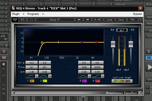Open the band 6 filter type dropdown
Viewport: 152px width, 101px height.
pyautogui.click(x=103, y=76)
